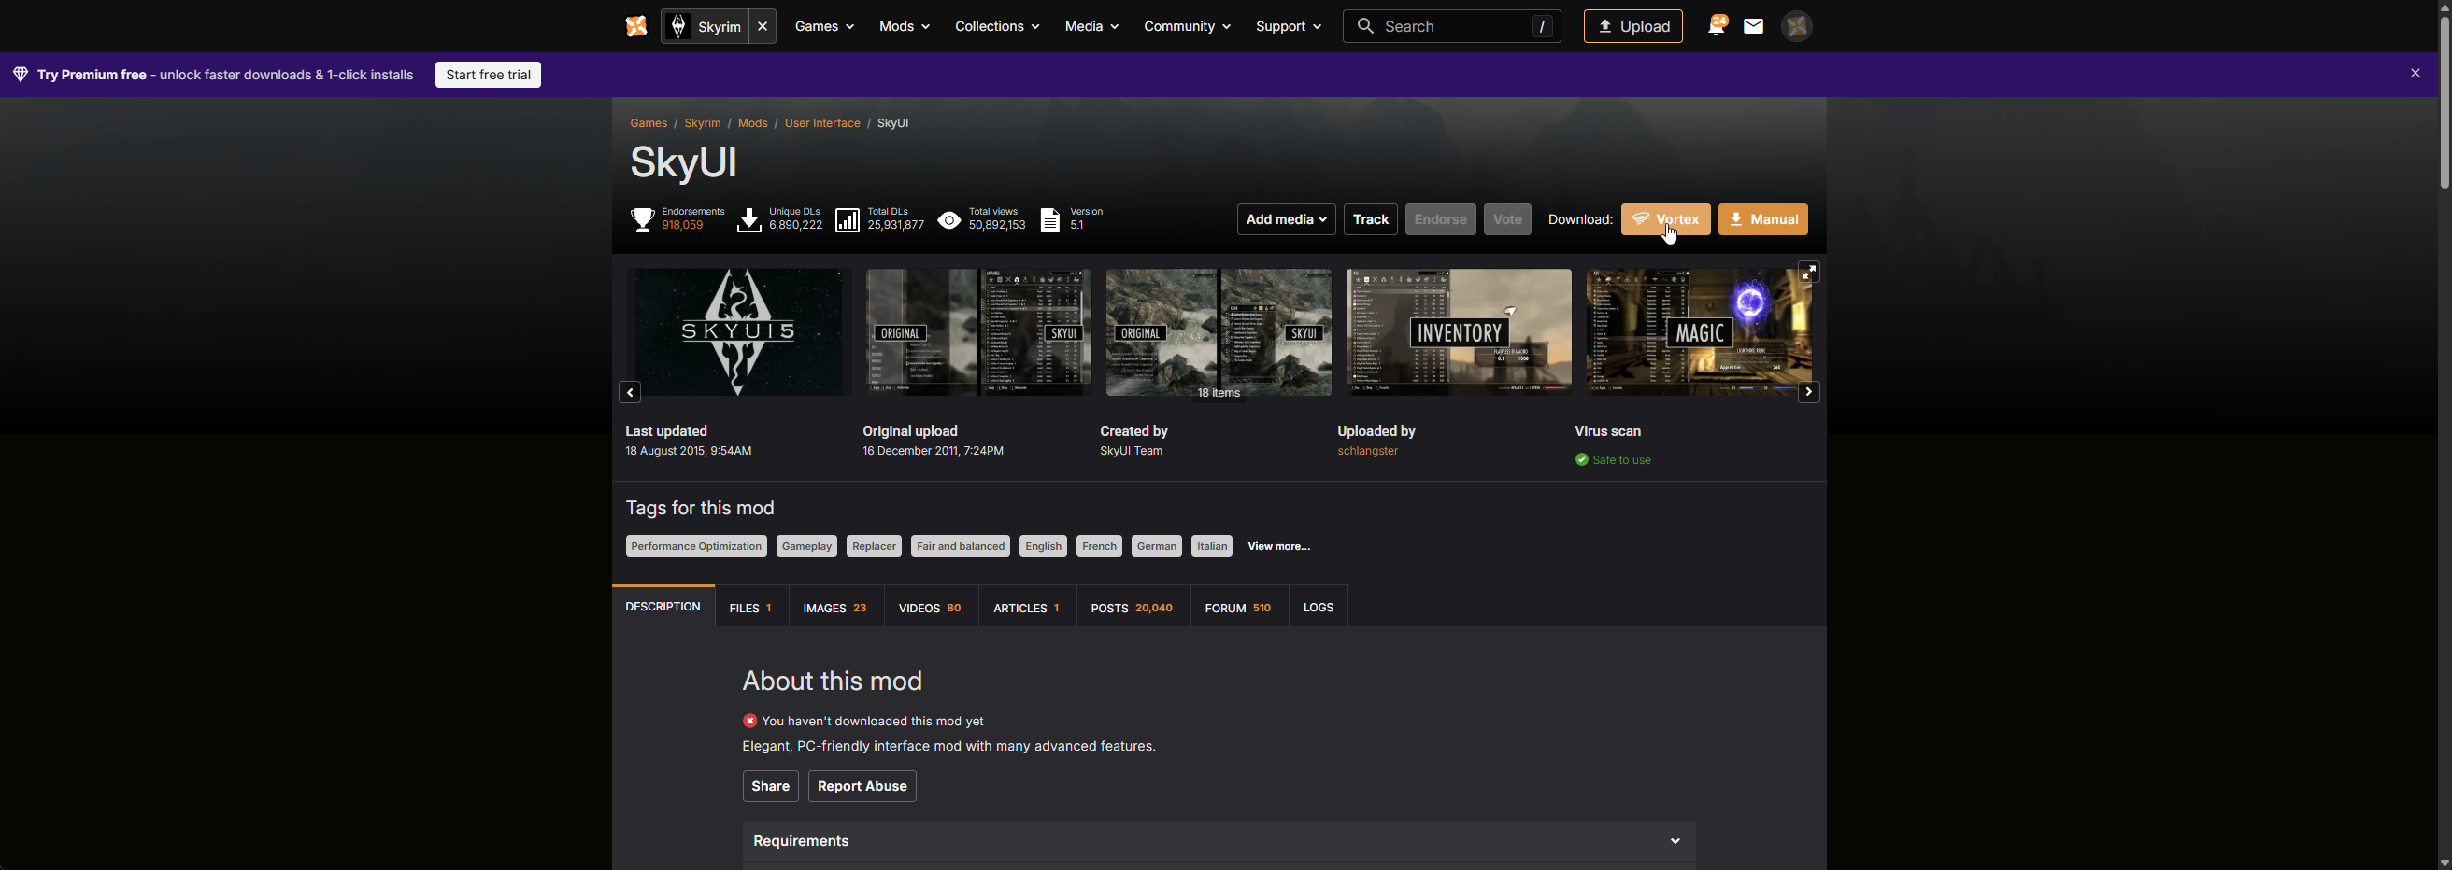2452x870 pixels.
Task: Click the Version document icon
Action: point(1050,219)
